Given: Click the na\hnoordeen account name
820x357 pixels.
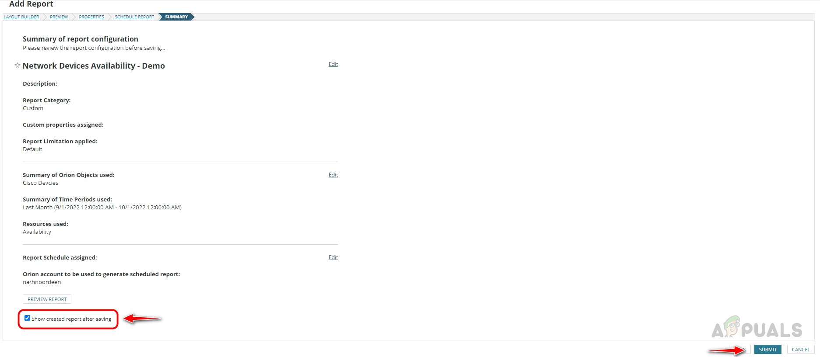Looking at the screenshot, I should pyautogui.click(x=42, y=282).
